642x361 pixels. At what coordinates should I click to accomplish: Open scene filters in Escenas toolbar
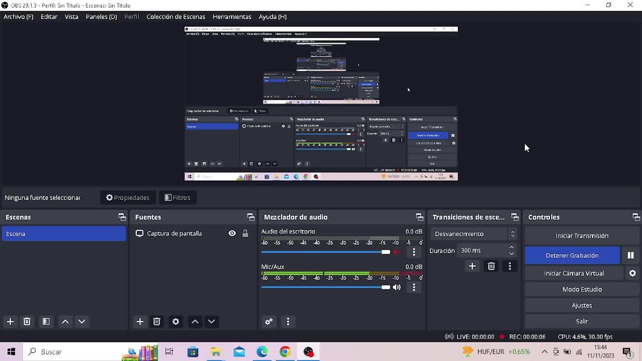pos(46,321)
